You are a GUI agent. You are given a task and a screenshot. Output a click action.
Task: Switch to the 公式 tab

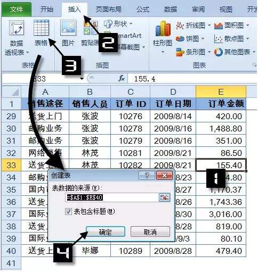[143, 9]
